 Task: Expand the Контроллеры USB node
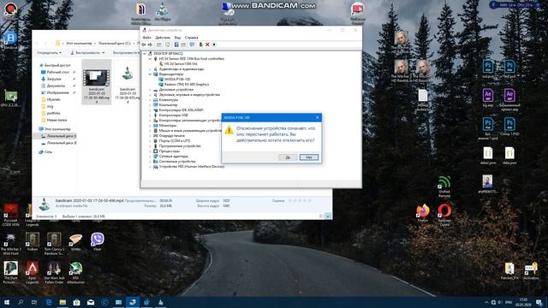[150, 115]
